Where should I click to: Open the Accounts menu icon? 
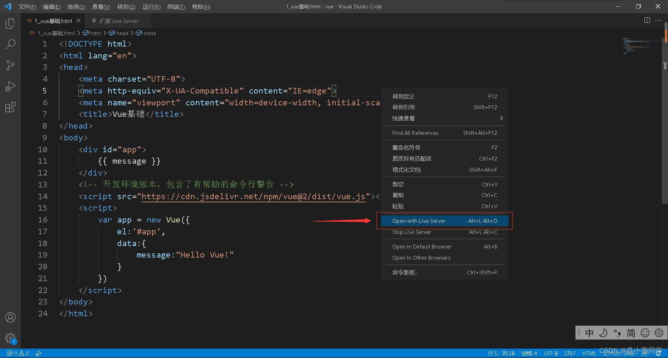click(x=10, y=317)
